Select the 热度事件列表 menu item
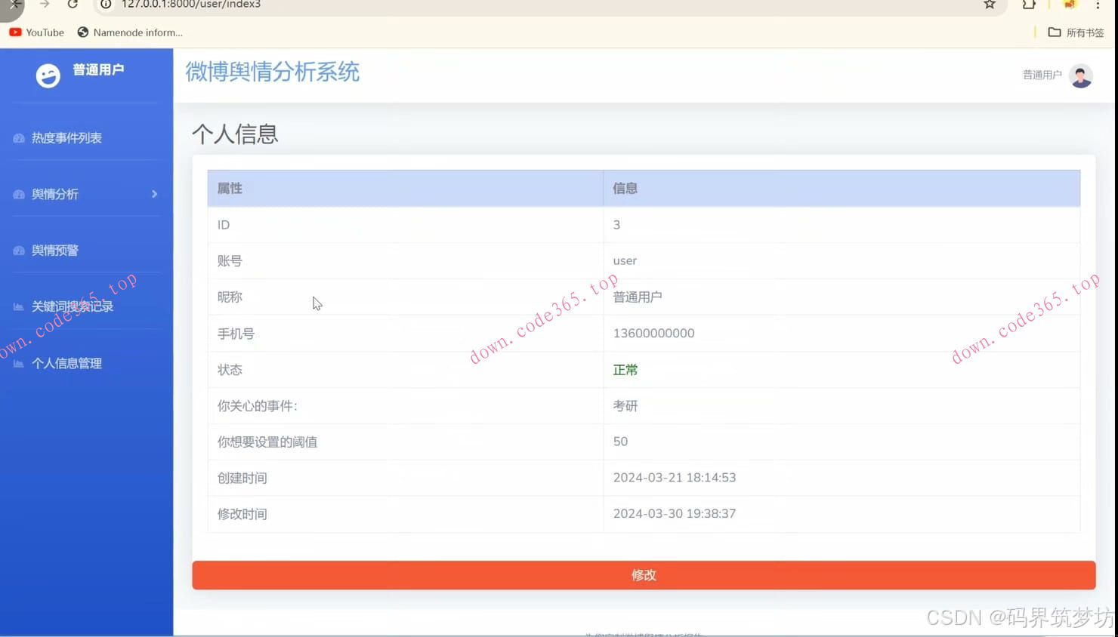 (x=68, y=137)
